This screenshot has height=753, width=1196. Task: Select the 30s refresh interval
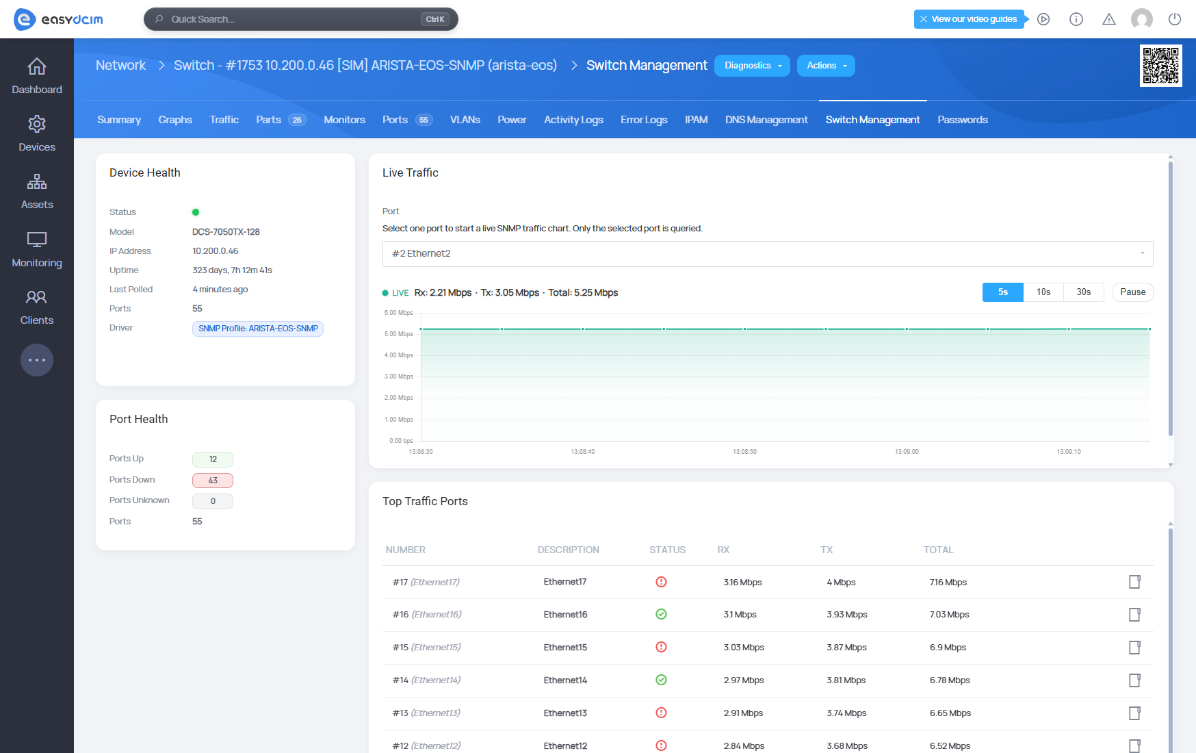click(1084, 292)
